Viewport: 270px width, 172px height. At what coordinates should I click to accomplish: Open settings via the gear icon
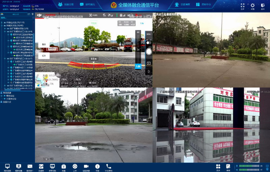tap(253, 6)
